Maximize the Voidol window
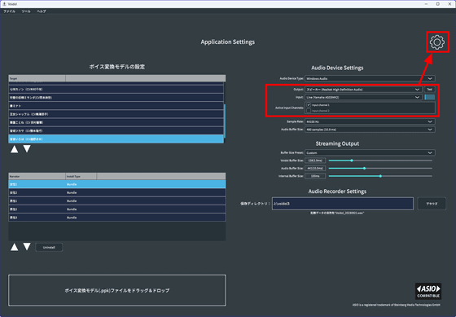 pyautogui.click(x=438, y=4)
